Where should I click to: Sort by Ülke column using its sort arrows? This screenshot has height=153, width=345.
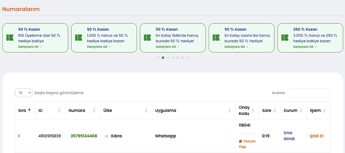146,111
